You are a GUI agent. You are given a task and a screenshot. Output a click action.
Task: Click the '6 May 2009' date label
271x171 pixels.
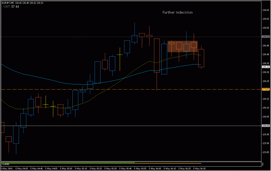7,168
